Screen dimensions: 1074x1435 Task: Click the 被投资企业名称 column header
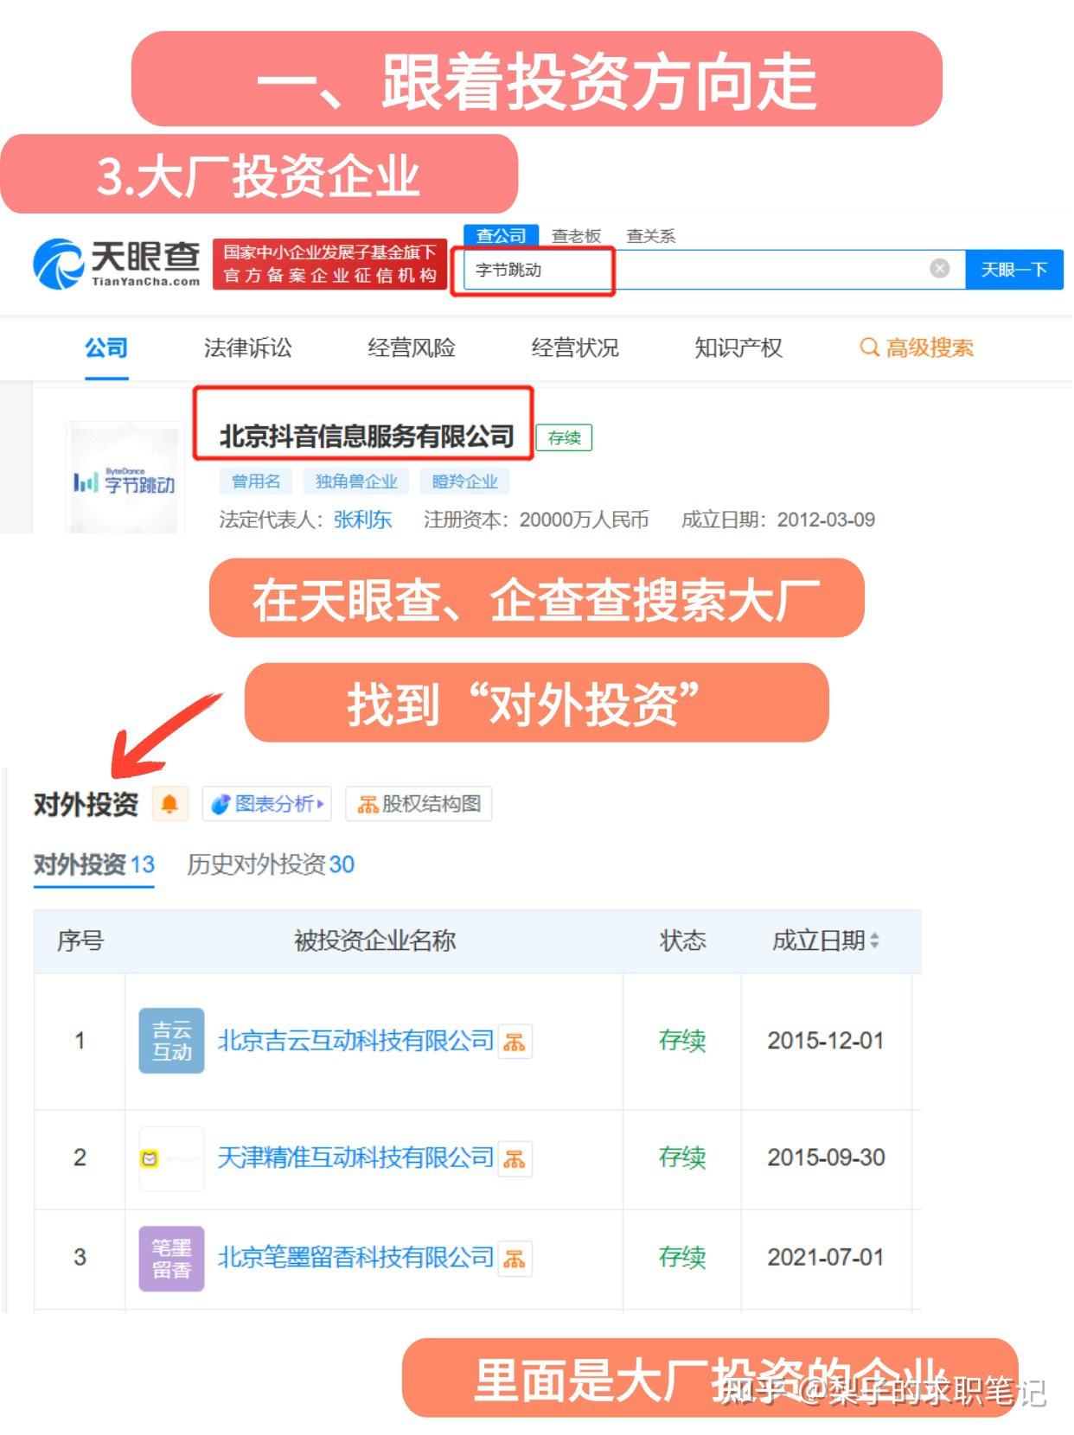(x=374, y=941)
